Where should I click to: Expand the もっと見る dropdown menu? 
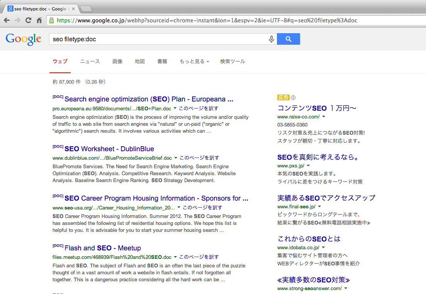[x=194, y=62]
